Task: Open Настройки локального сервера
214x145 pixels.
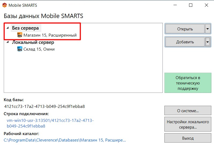Action: tap(188, 124)
